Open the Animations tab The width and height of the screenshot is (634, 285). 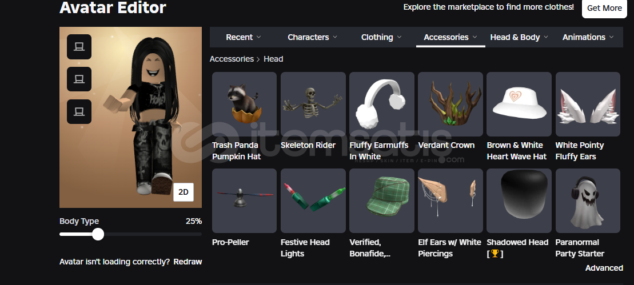click(588, 37)
